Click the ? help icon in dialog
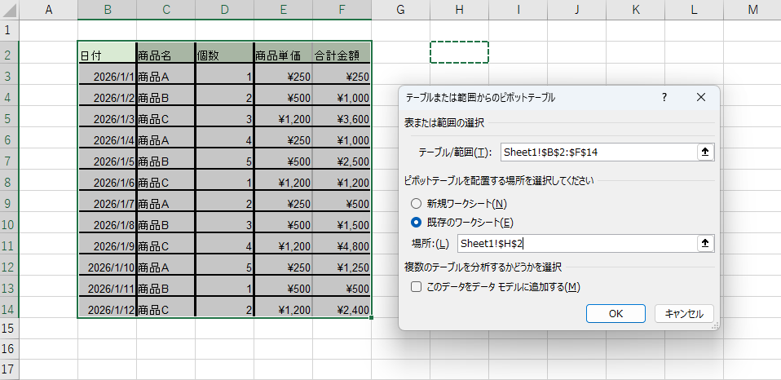The width and height of the screenshot is (781, 380). click(x=664, y=97)
